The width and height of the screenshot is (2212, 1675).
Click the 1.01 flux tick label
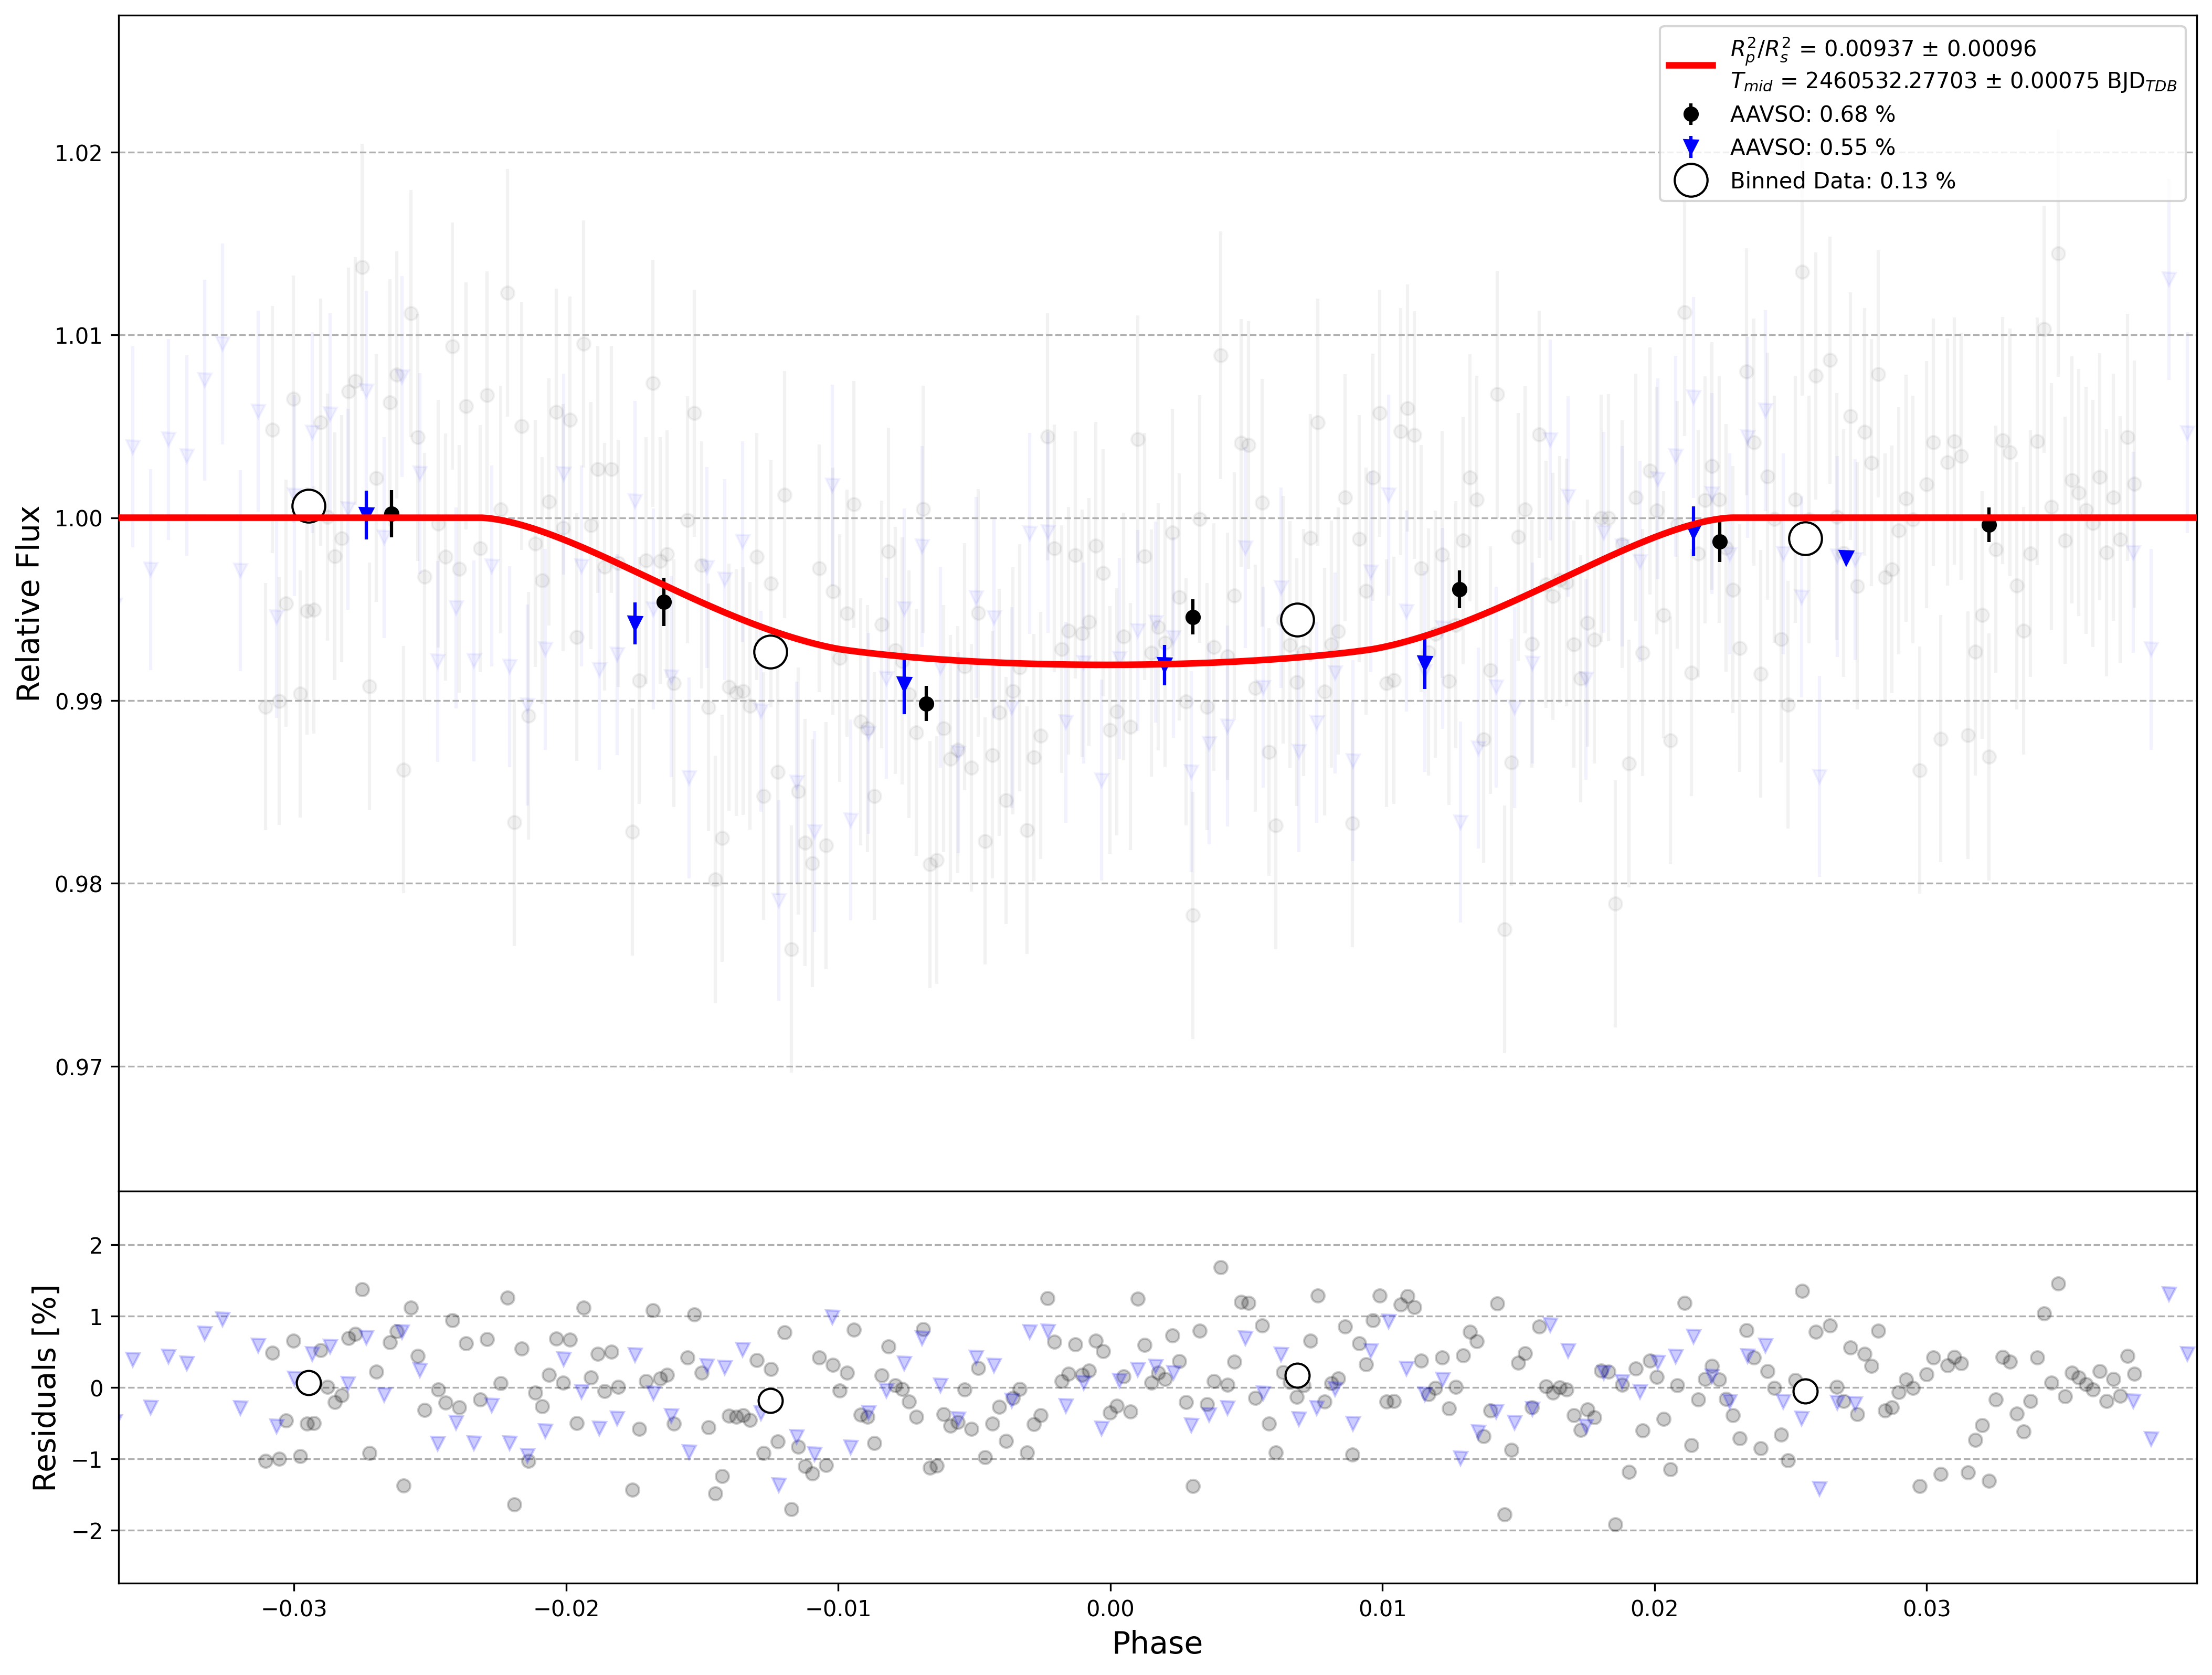pos(78,335)
